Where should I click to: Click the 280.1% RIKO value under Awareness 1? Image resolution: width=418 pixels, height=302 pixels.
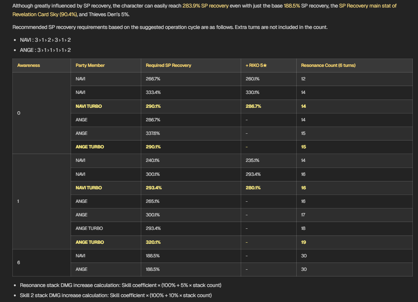coord(253,188)
